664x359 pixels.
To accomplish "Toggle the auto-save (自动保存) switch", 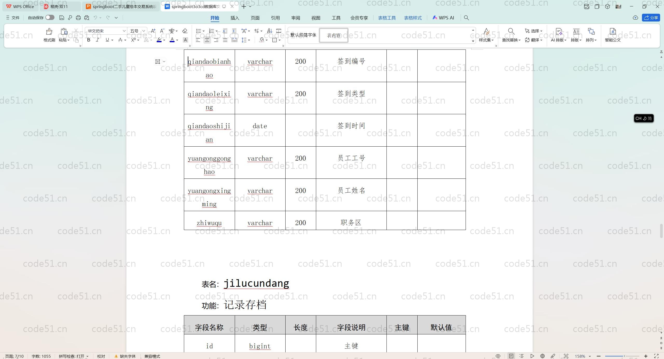I will [x=50, y=18].
